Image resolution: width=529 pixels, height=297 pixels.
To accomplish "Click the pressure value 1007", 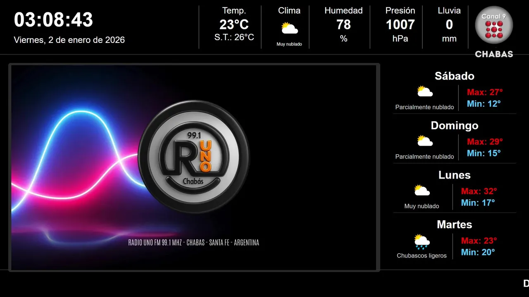I will point(400,25).
